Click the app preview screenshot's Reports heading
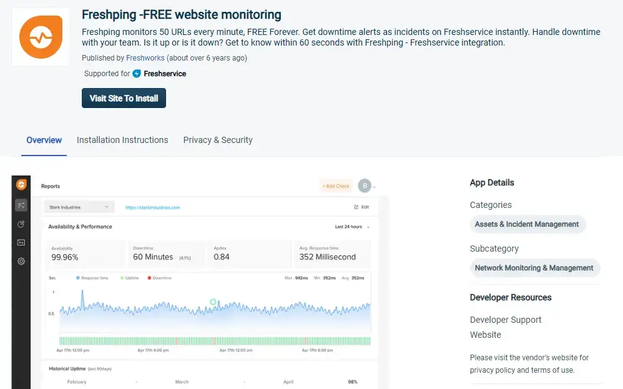This screenshot has width=623, height=389. (51, 186)
